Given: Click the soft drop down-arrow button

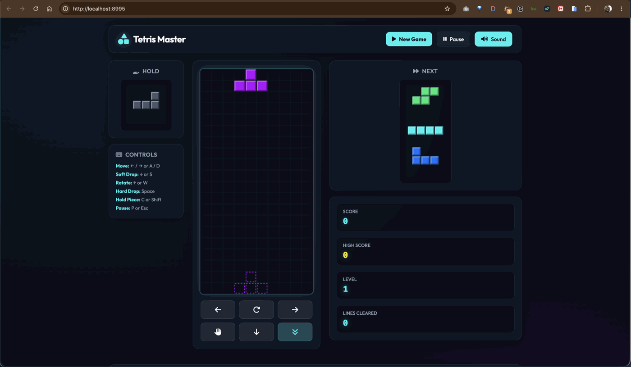Looking at the screenshot, I should 256,332.
